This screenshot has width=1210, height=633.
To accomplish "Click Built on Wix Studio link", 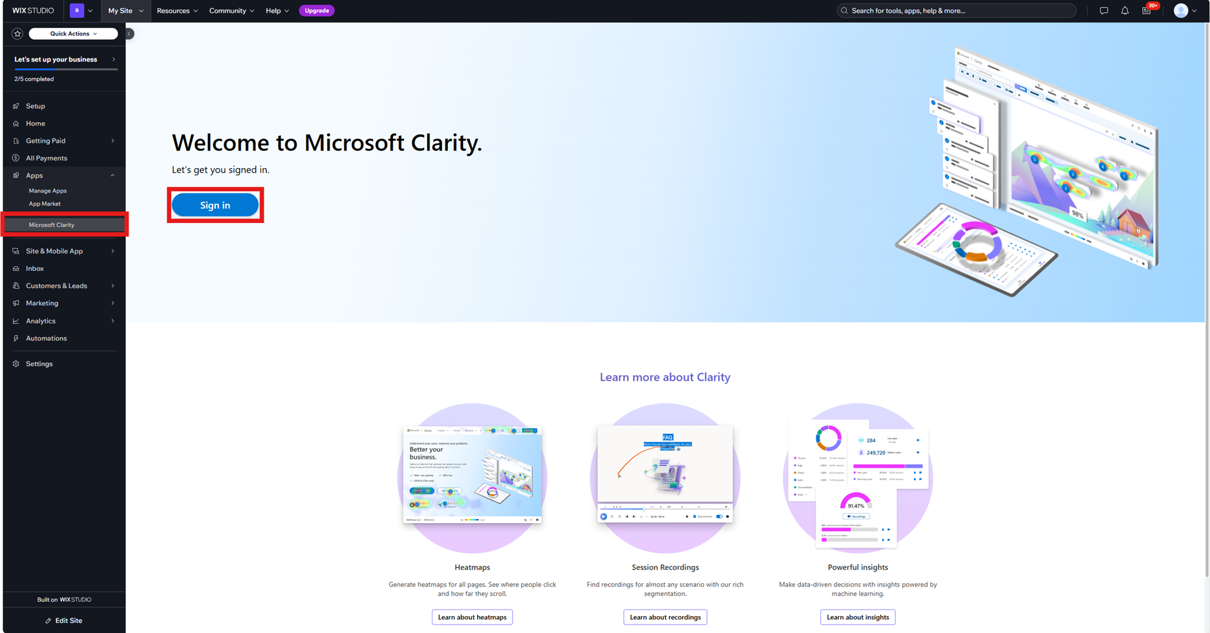I will pyautogui.click(x=64, y=599).
